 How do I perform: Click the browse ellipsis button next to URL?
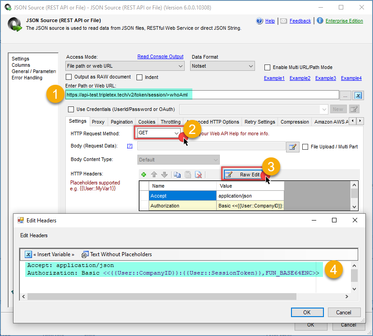pyautogui.click(x=346, y=95)
